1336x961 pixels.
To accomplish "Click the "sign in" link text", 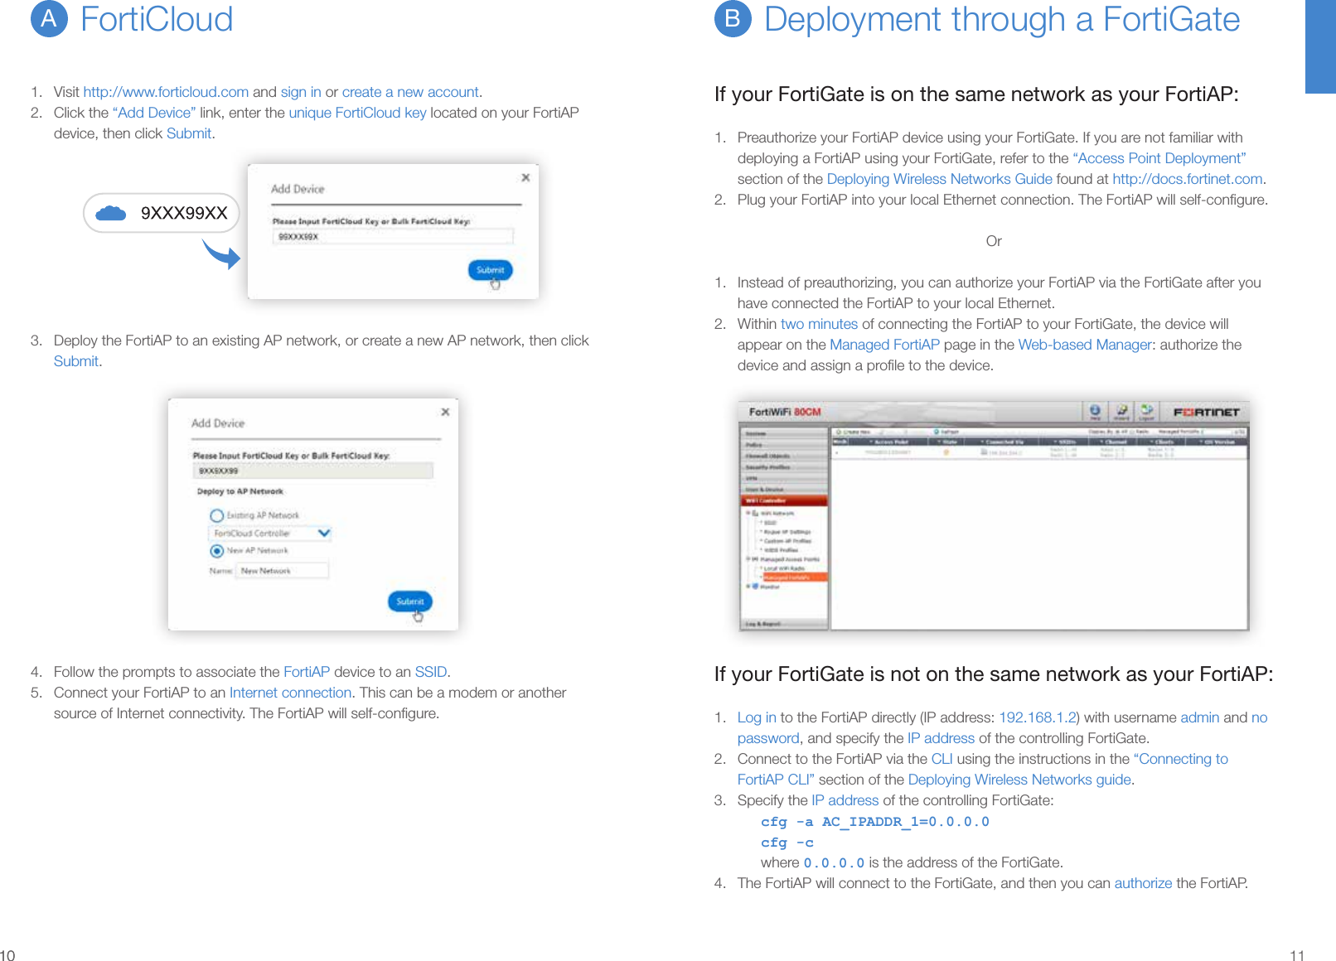I will point(301,92).
